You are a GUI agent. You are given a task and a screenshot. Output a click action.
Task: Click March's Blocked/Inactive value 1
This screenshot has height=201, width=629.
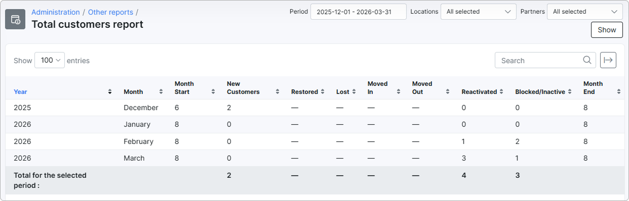click(x=517, y=158)
